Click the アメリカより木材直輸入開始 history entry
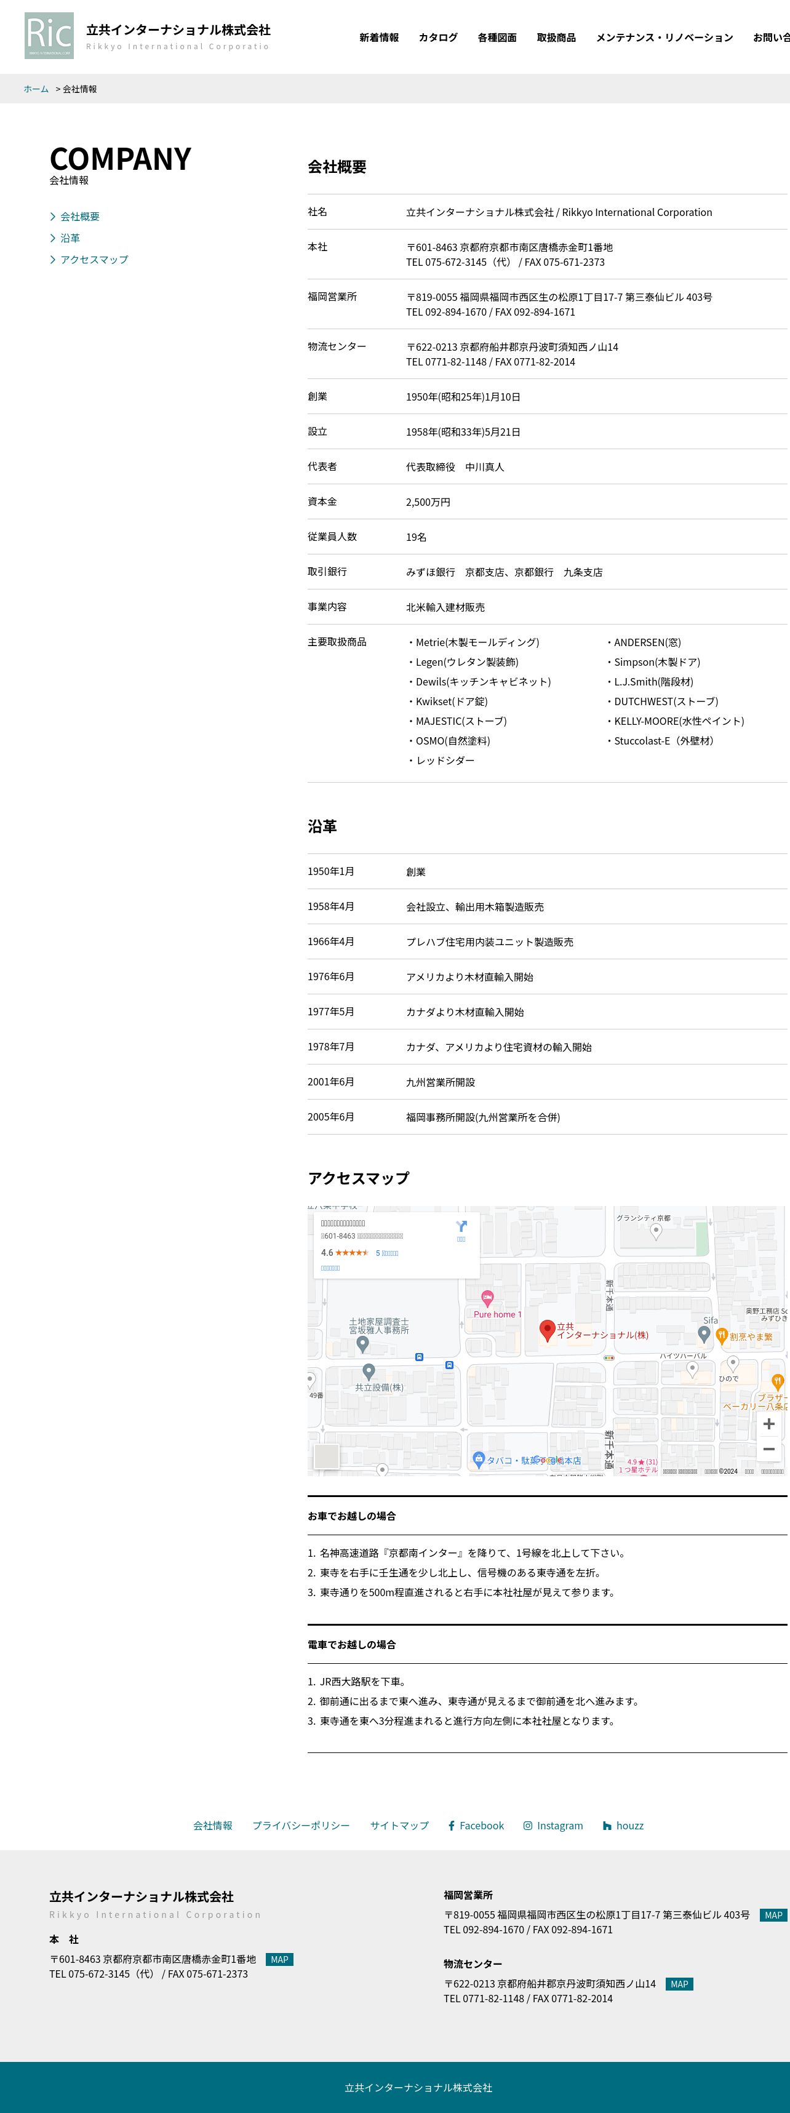 click(470, 977)
